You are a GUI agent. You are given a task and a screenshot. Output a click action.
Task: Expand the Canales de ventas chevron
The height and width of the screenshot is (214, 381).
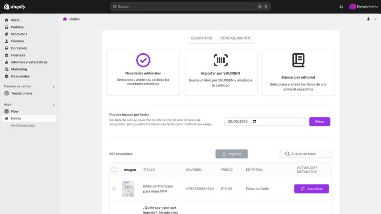pyautogui.click(x=54, y=87)
